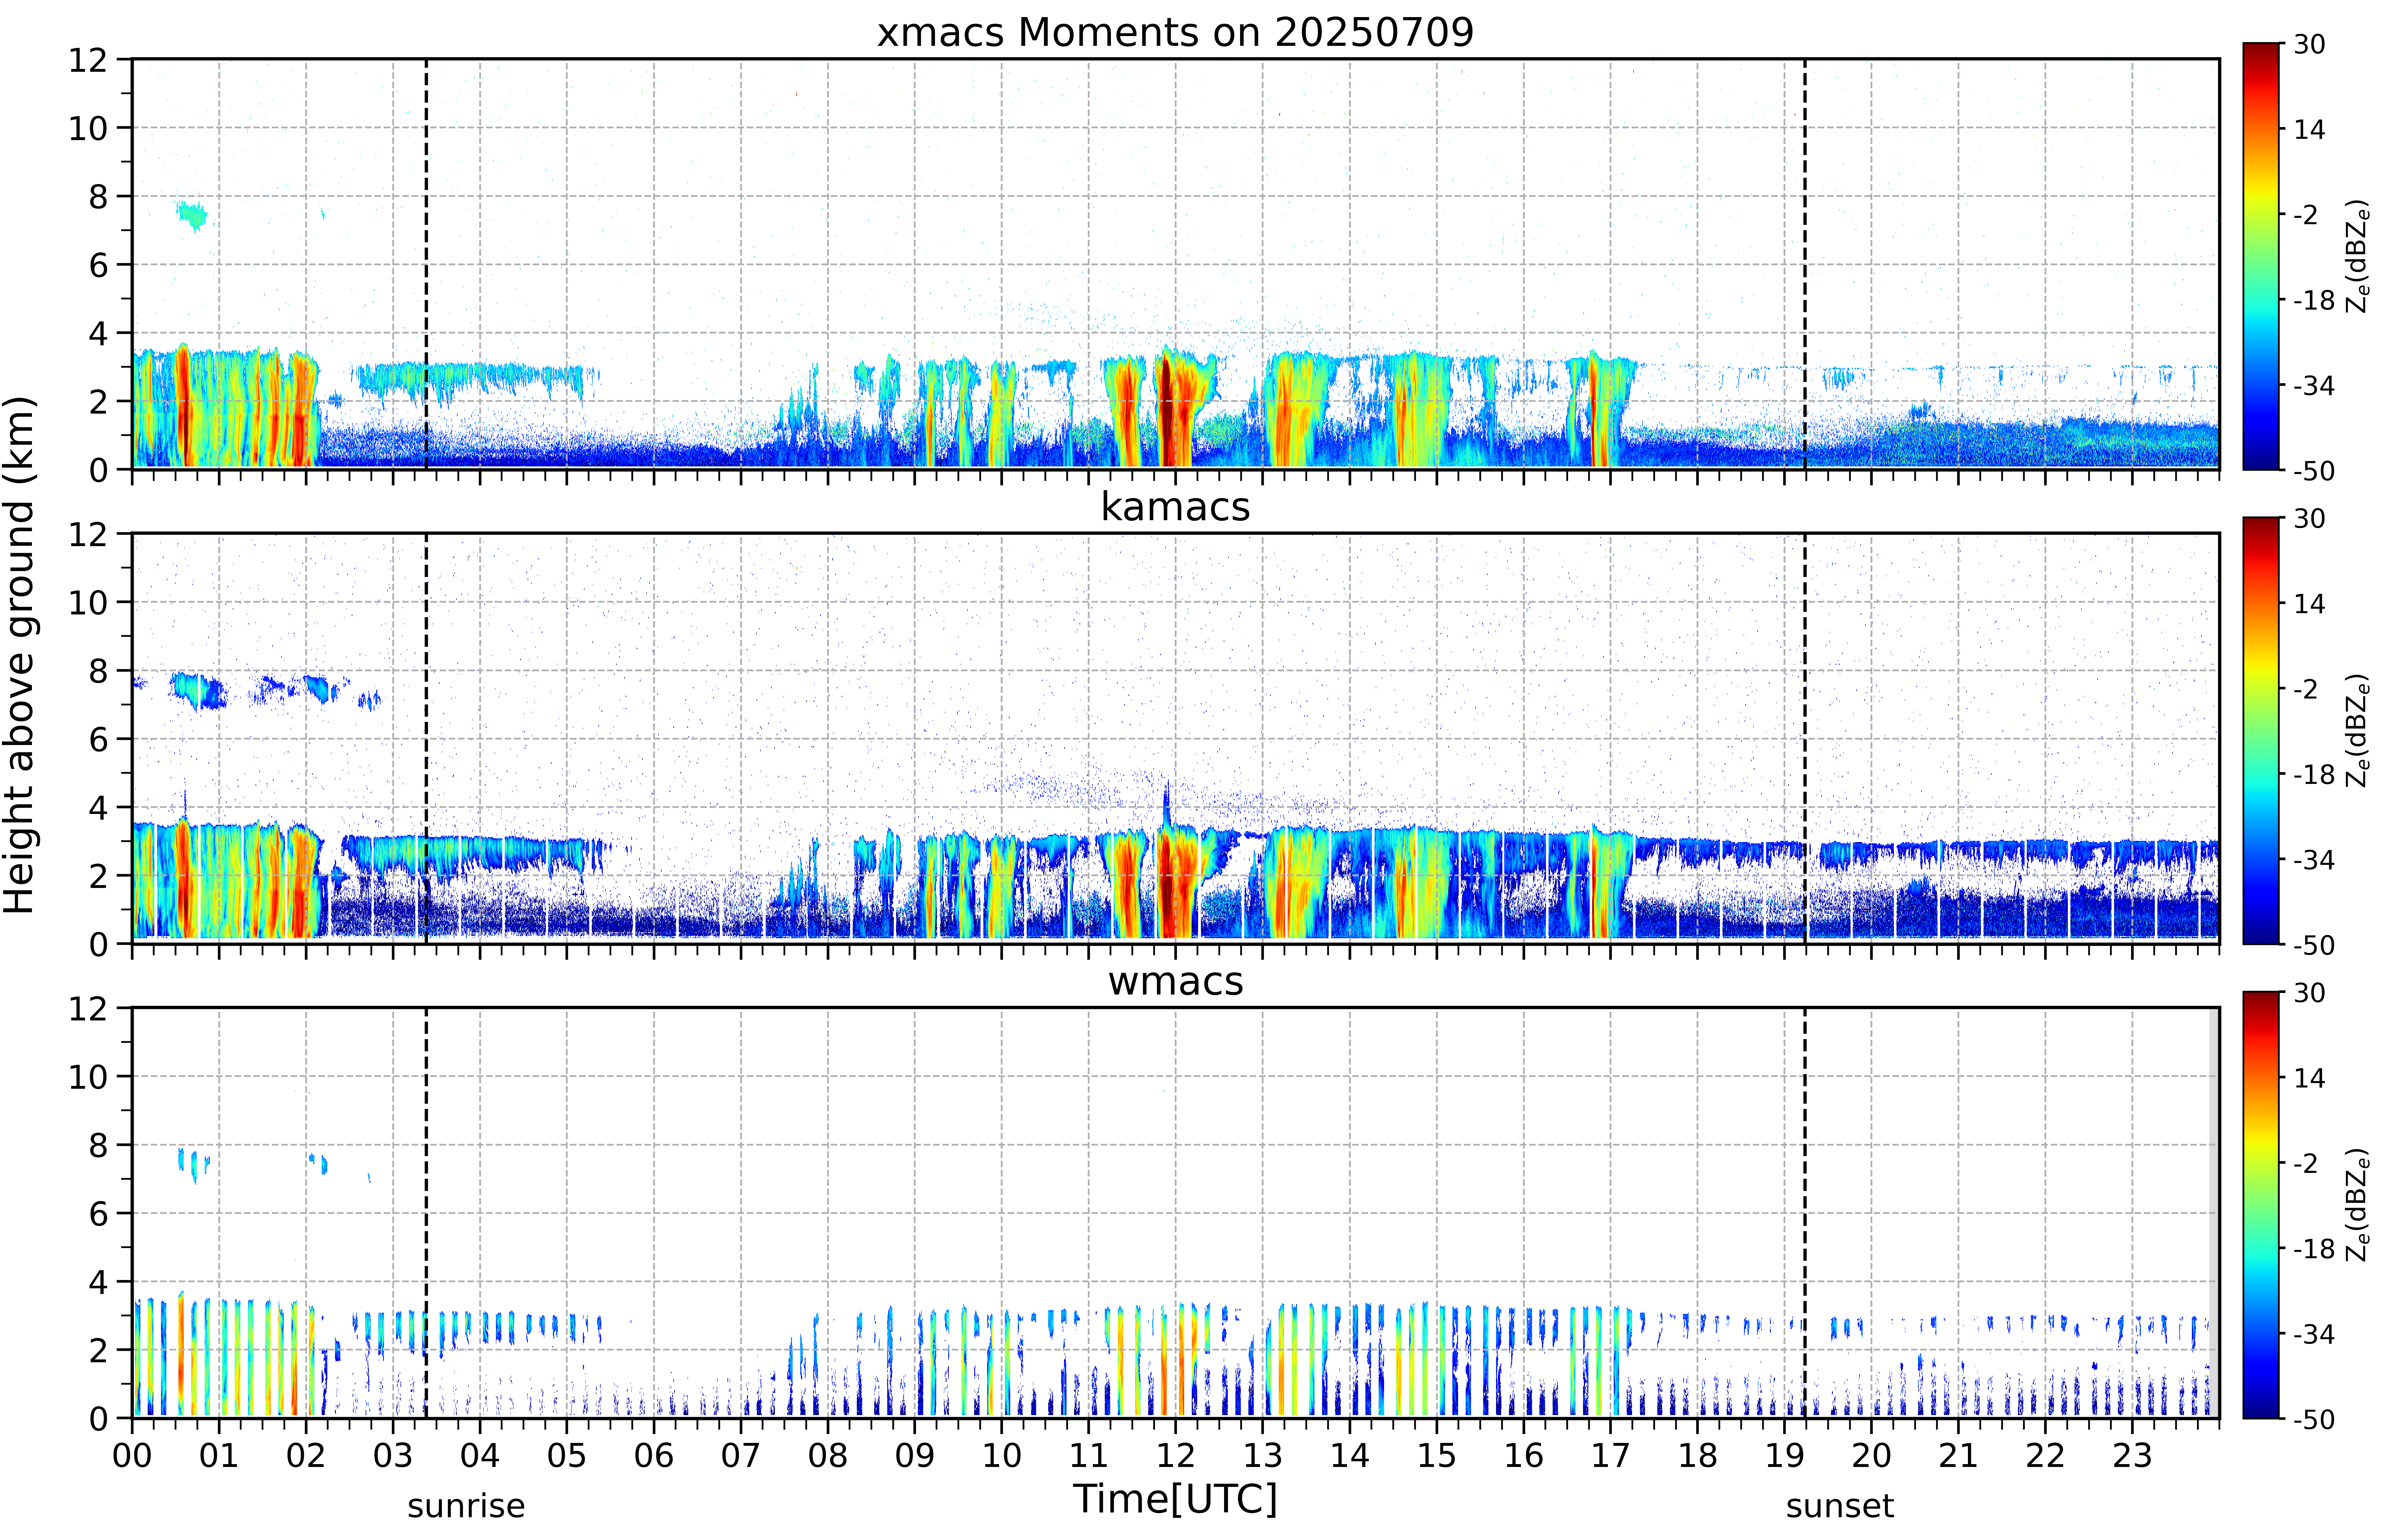Screen dimensions: 2387x1540
Task: Click the 12 km height tick of xmacs panel
Action: coord(88,60)
